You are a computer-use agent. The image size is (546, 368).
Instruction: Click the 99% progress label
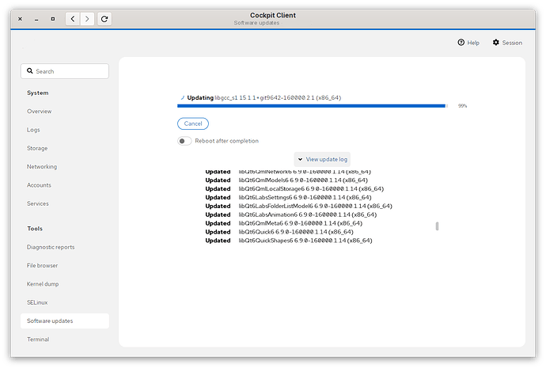[462, 106]
